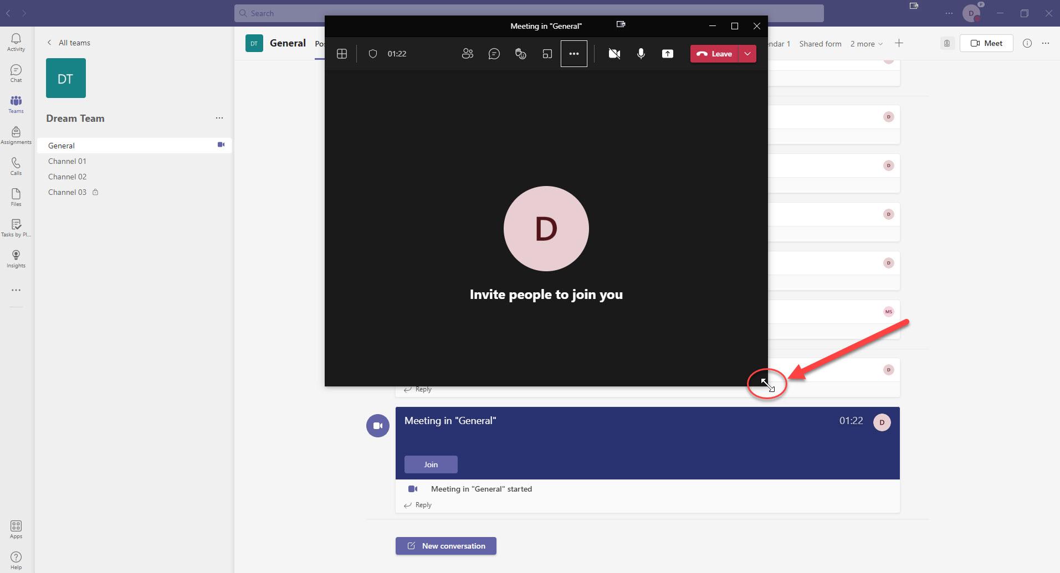
Task: Select Channel 02 in Dream Team
Action: click(67, 176)
